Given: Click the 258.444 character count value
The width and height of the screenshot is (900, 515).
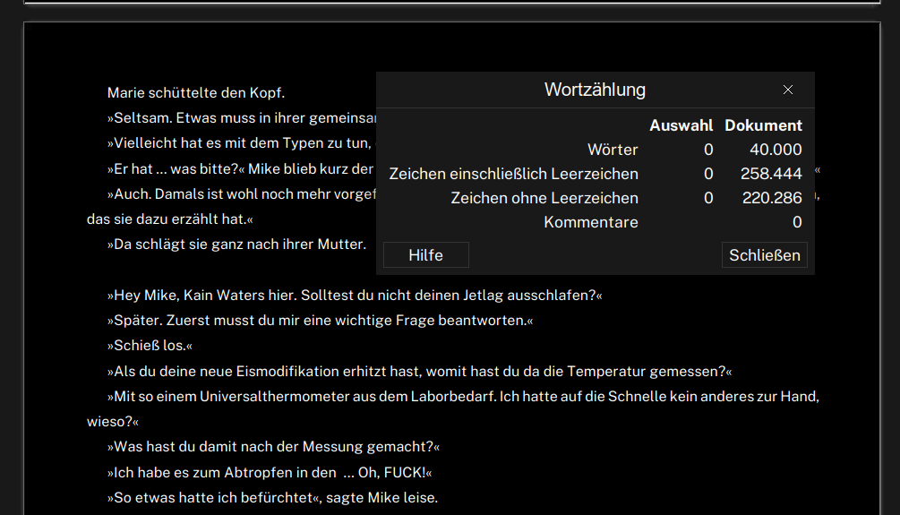Looking at the screenshot, I should click(x=771, y=174).
